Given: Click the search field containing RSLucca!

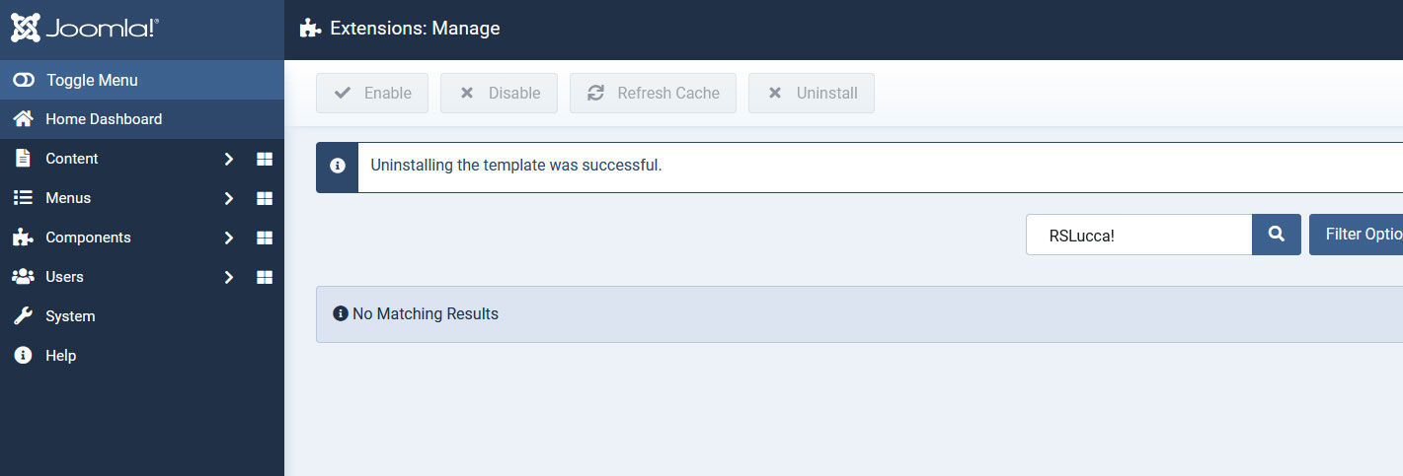Looking at the screenshot, I should coord(1138,235).
